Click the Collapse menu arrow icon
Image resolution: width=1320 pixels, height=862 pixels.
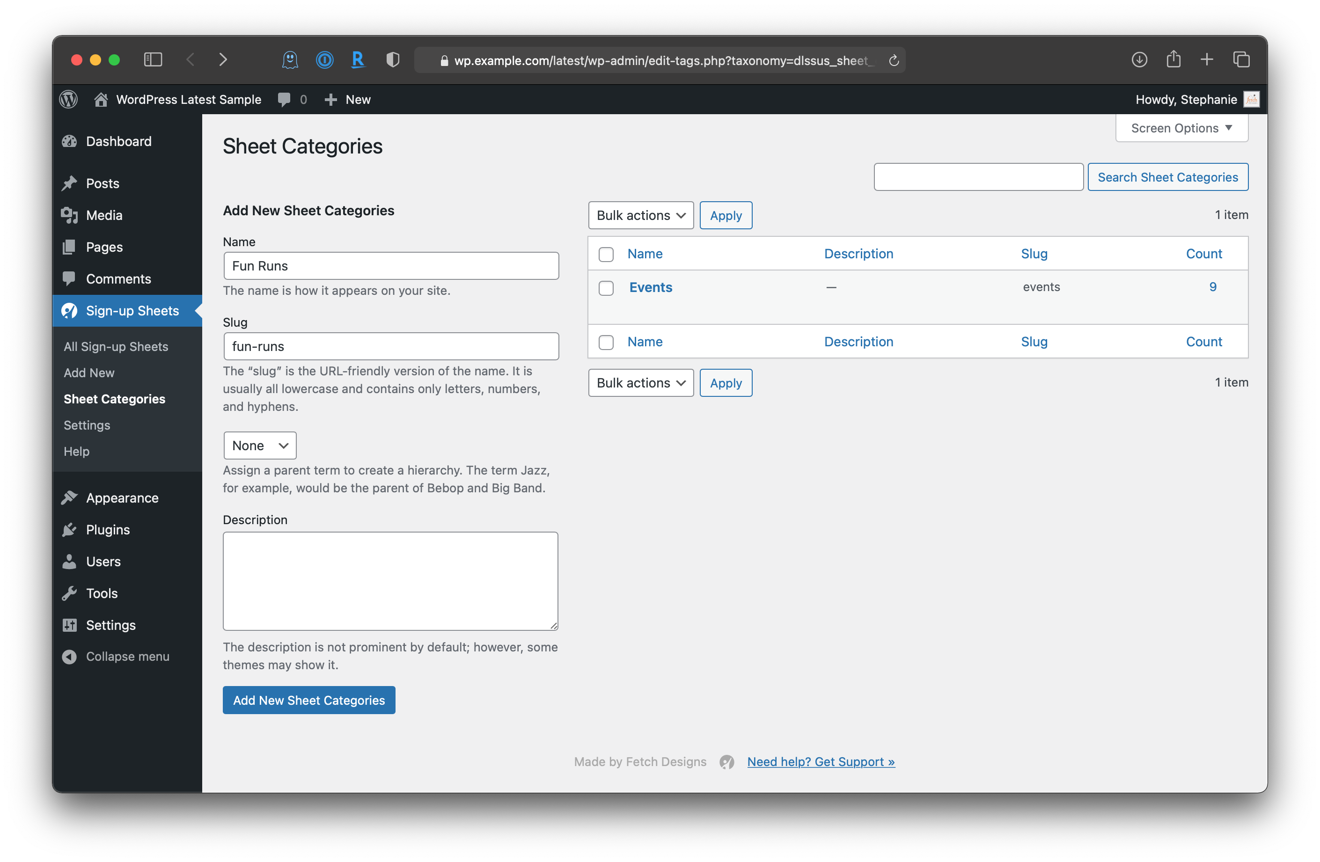pos(69,657)
